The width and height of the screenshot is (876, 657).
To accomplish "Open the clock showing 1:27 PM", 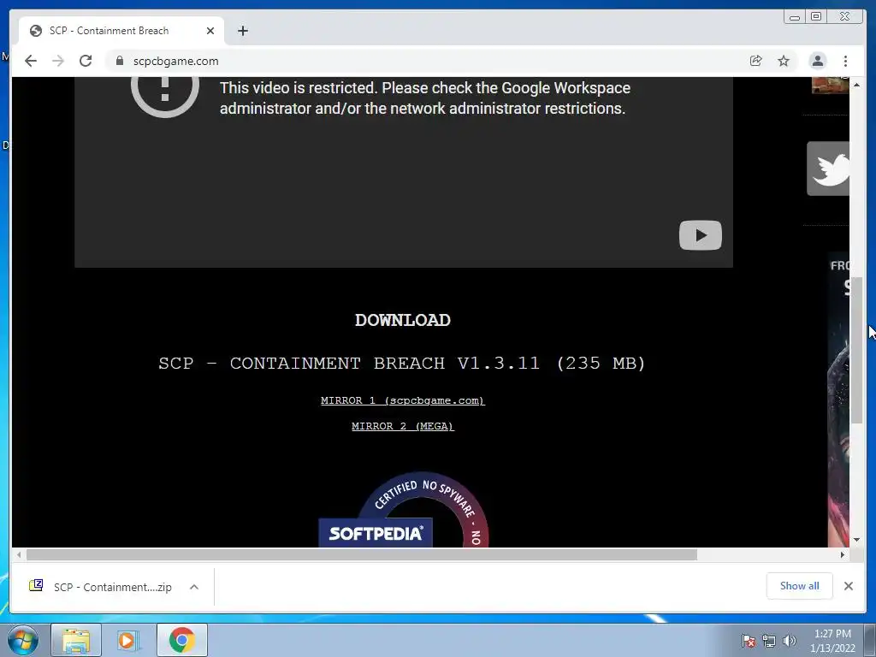I will pos(832,641).
